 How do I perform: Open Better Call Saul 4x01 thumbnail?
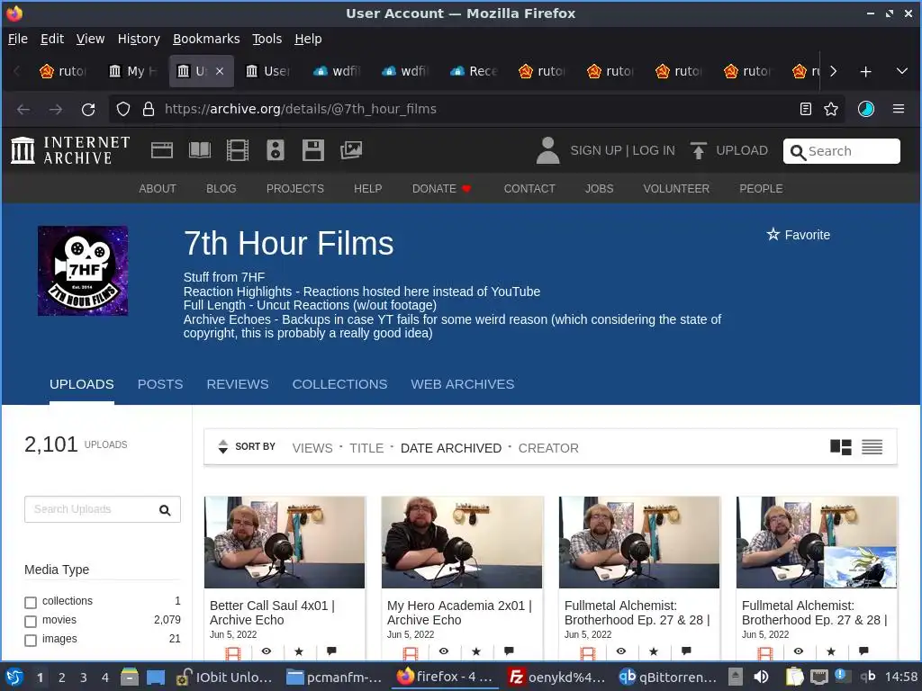[285, 543]
